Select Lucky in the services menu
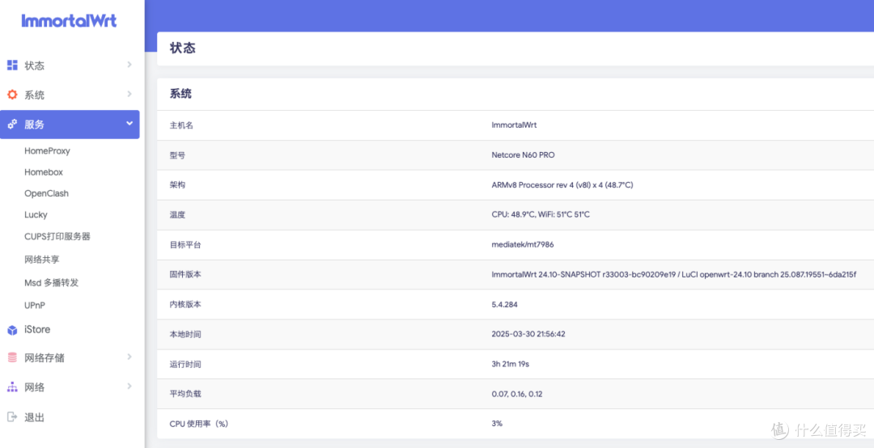 click(36, 215)
